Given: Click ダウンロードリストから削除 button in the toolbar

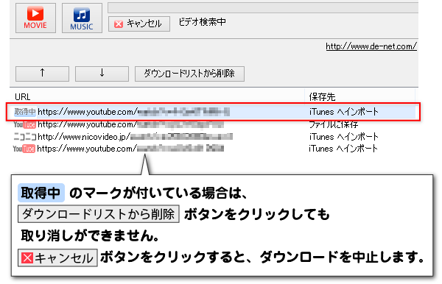Looking at the screenshot, I should pos(189,74).
